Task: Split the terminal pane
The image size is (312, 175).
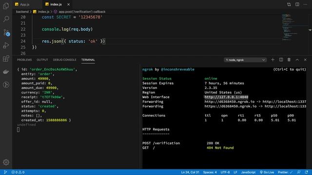Action: click(x=281, y=60)
